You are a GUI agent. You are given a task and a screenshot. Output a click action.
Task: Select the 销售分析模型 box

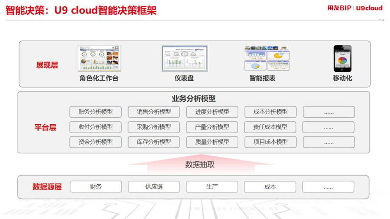pyautogui.click(x=154, y=112)
